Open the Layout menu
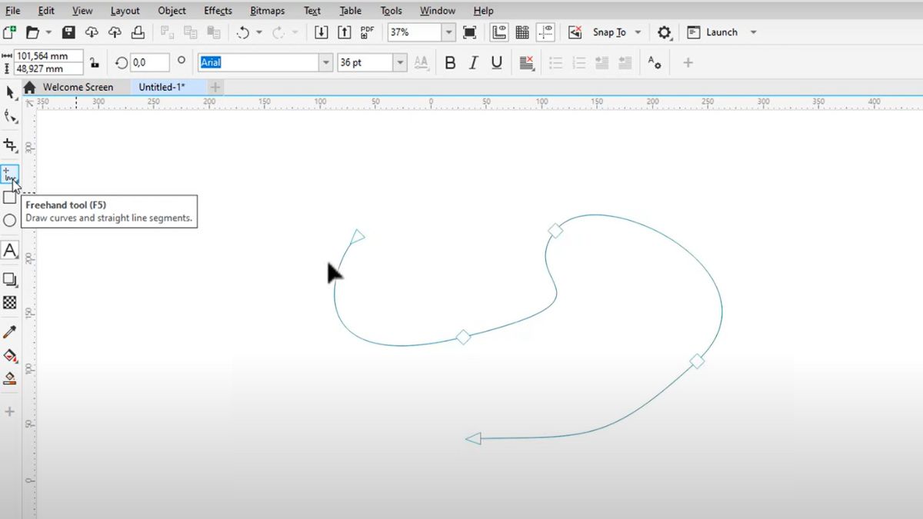This screenshot has width=923, height=519. tap(125, 11)
